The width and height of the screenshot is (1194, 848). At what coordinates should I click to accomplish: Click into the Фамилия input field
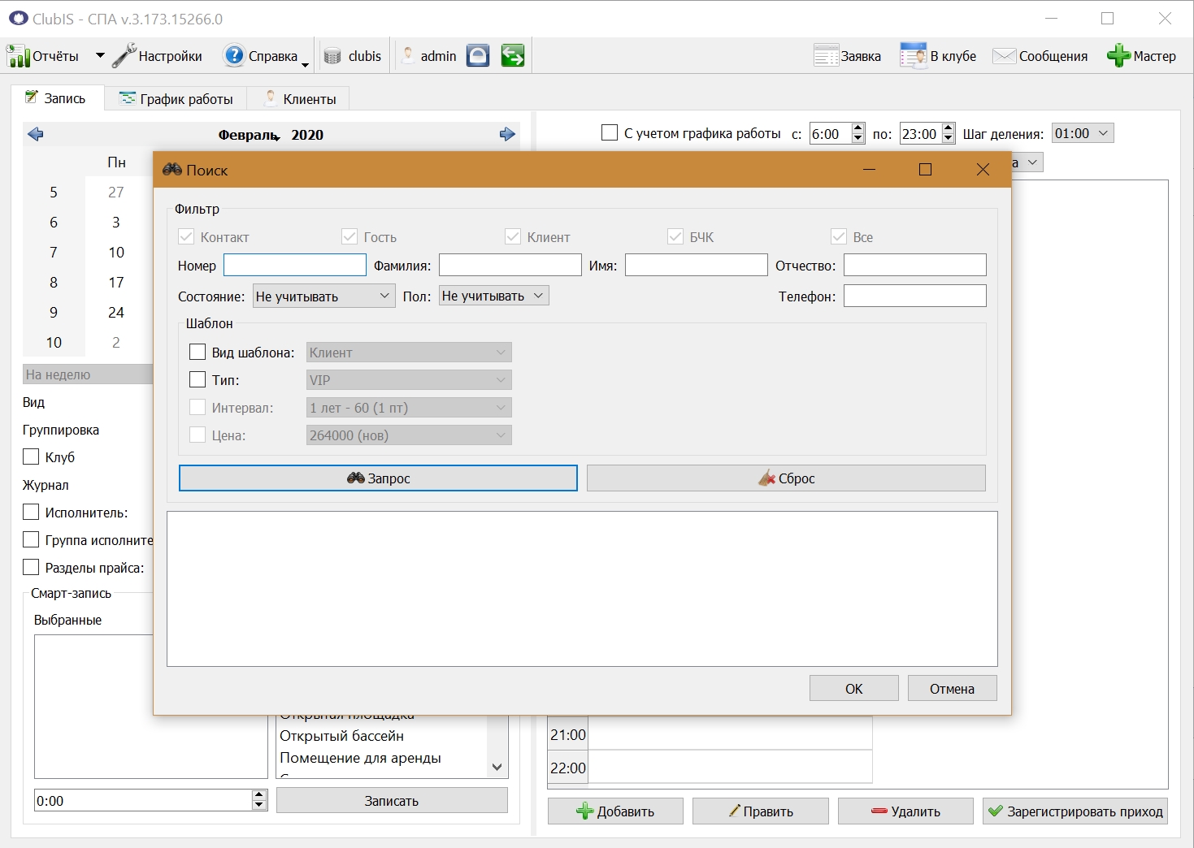point(510,265)
